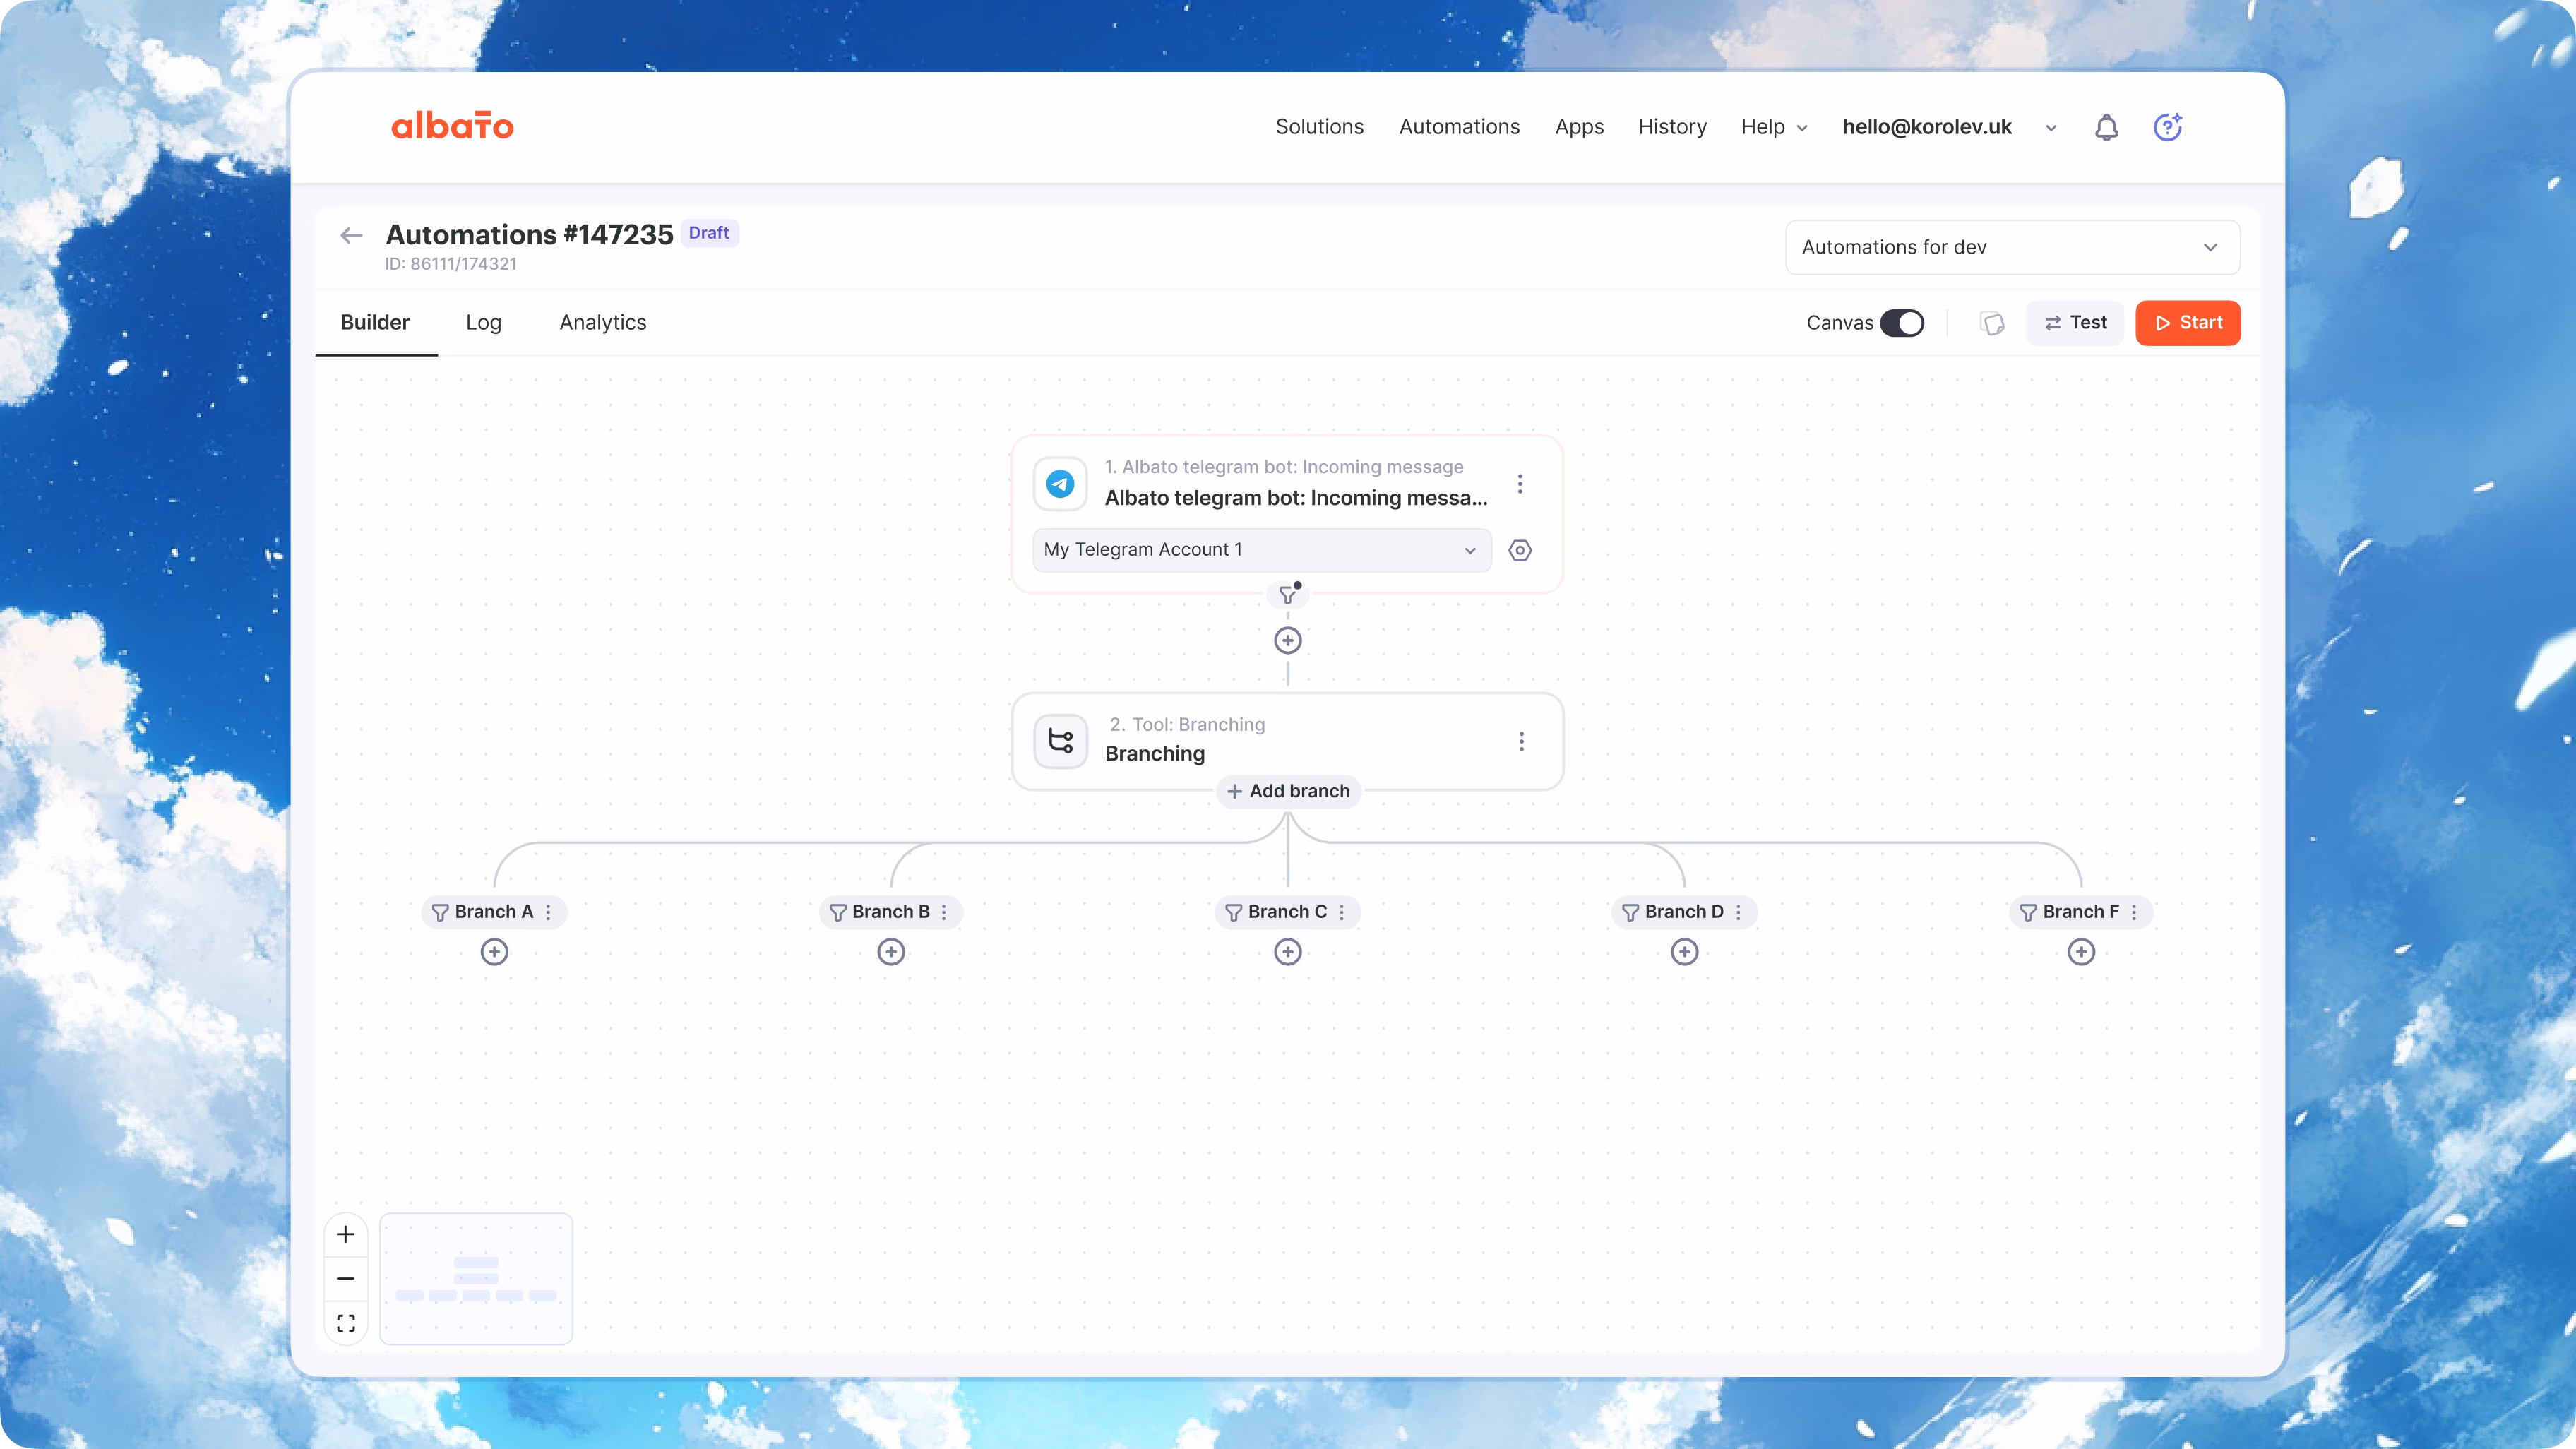Click the filter icon below Telegram step
Image resolution: width=2576 pixels, height=1449 pixels.
[1288, 595]
